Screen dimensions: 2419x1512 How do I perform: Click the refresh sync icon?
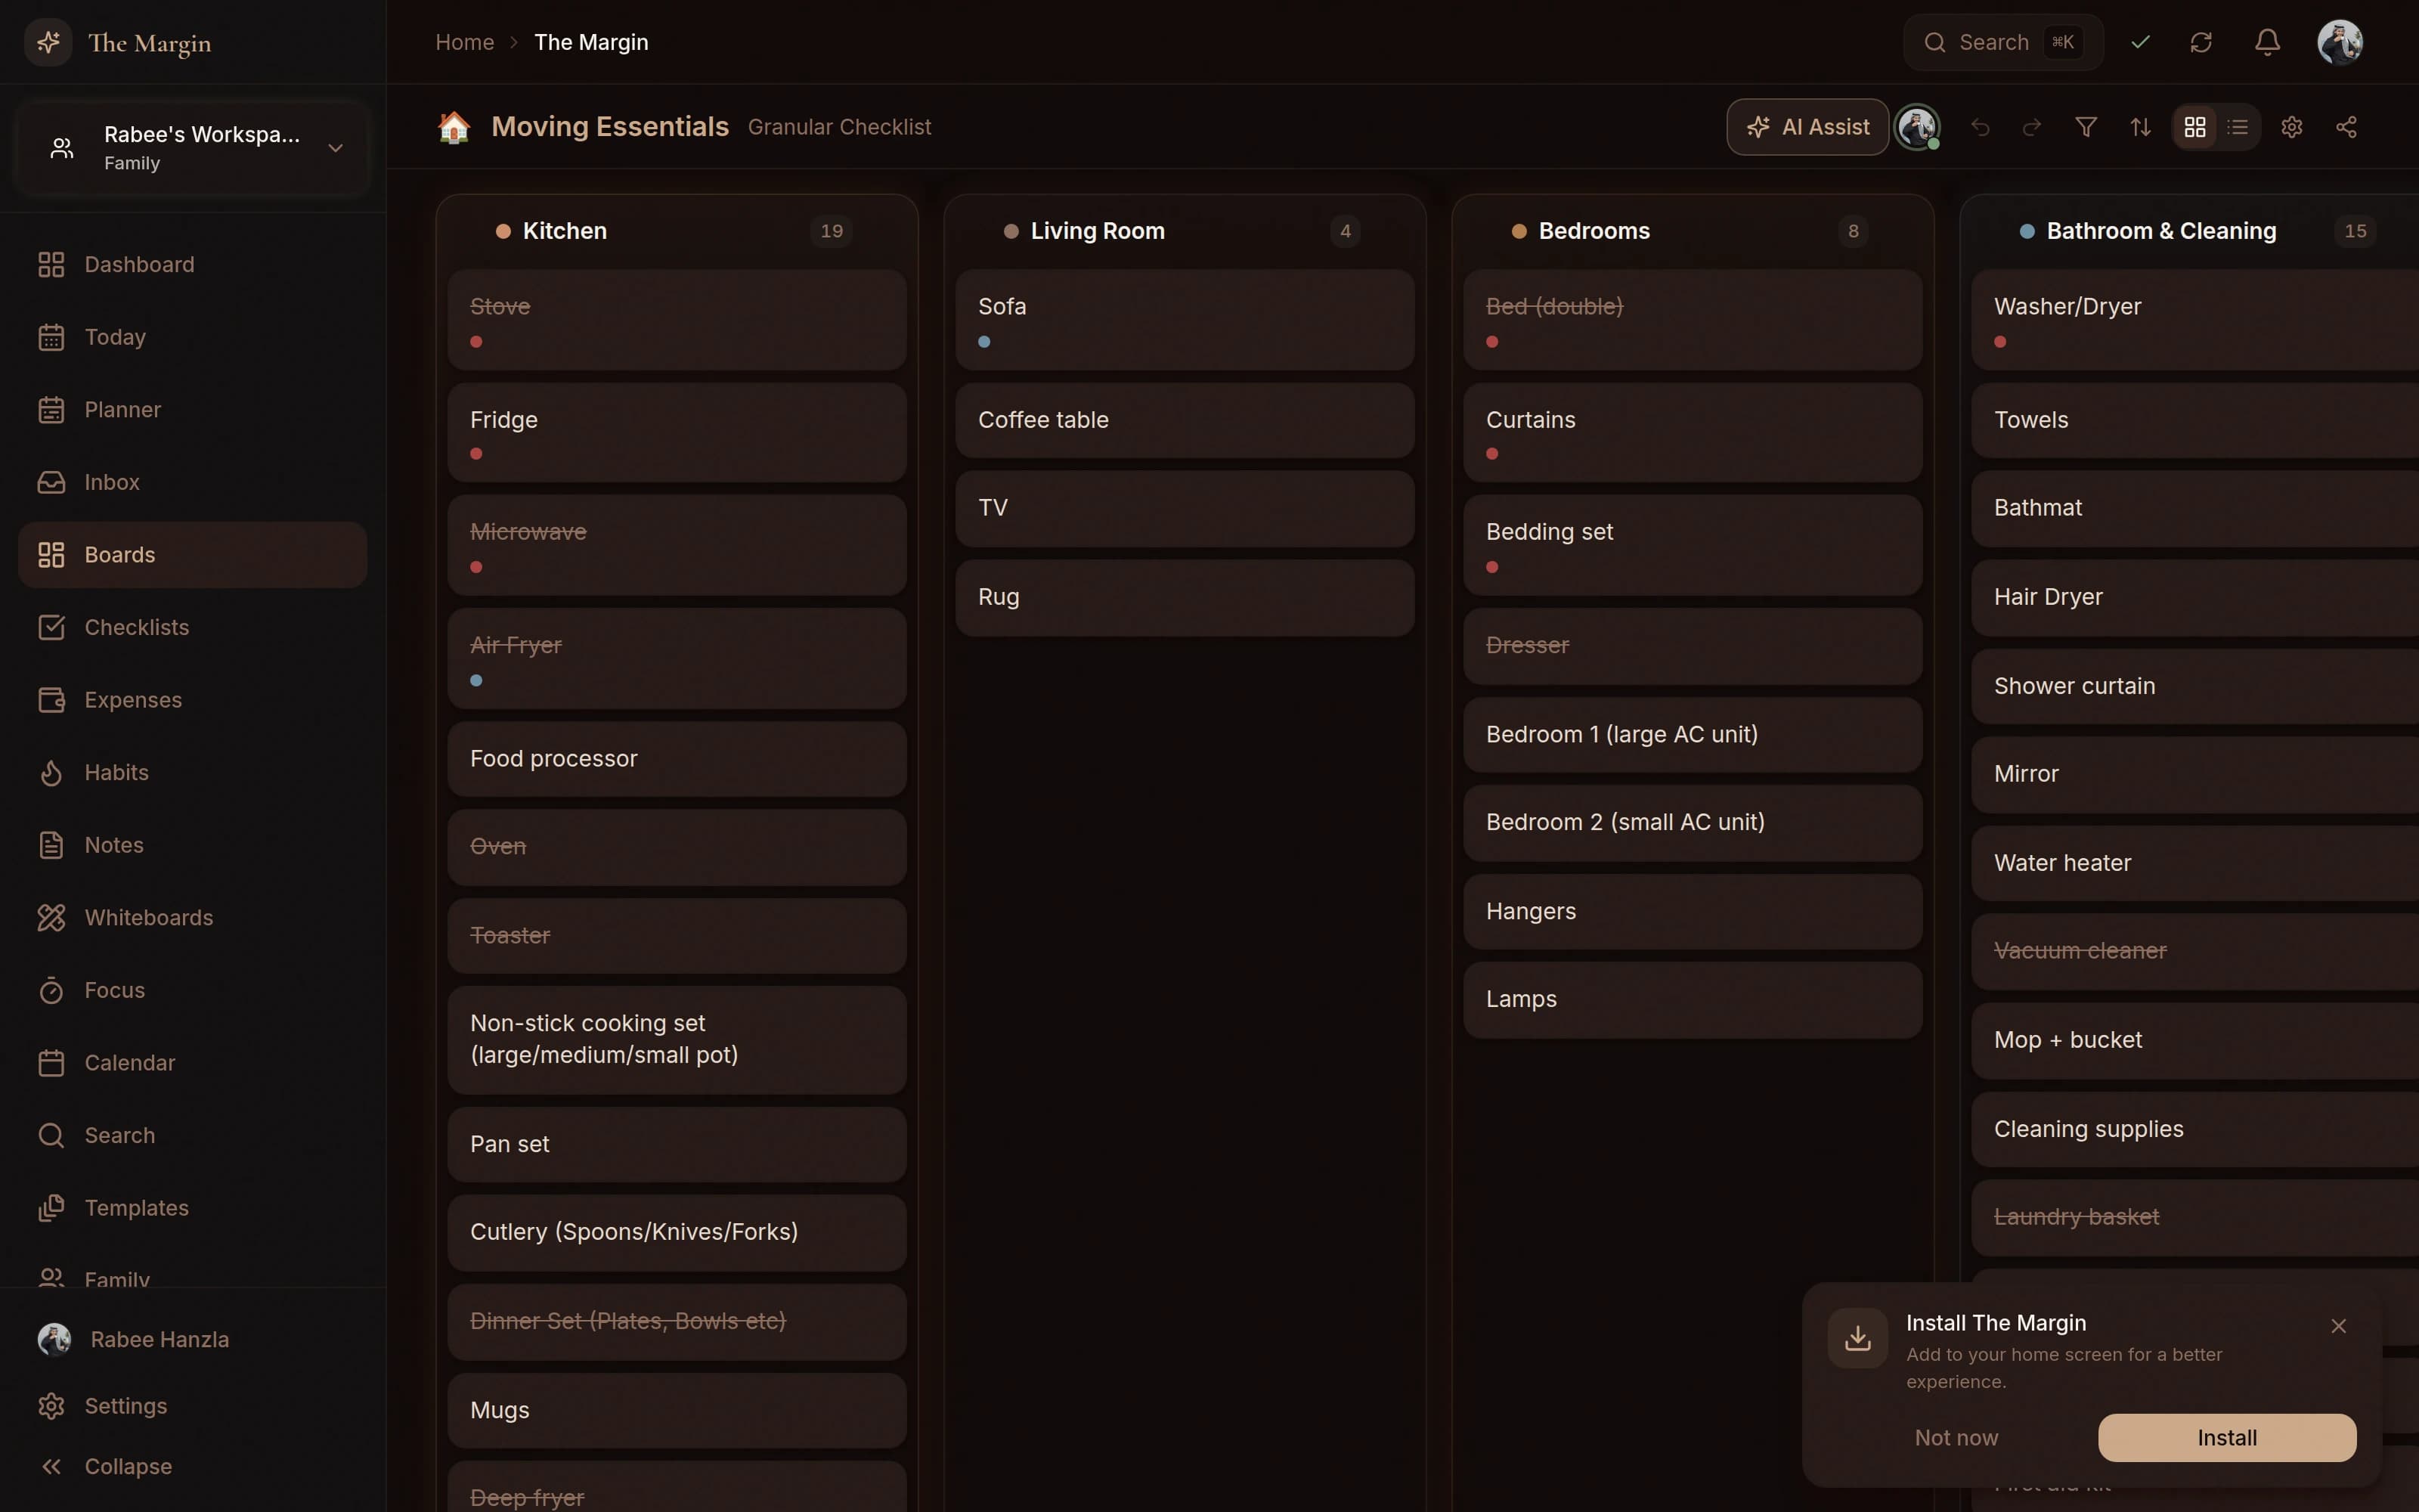tap(2201, 42)
